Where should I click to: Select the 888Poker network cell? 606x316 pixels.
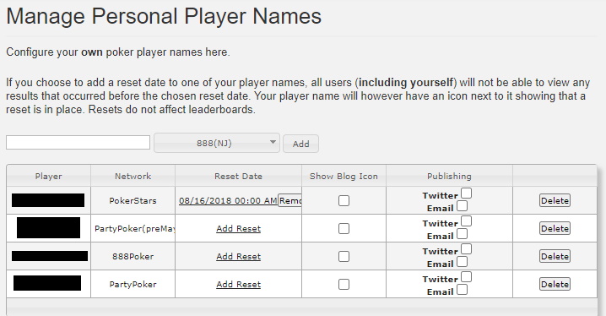(133, 257)
